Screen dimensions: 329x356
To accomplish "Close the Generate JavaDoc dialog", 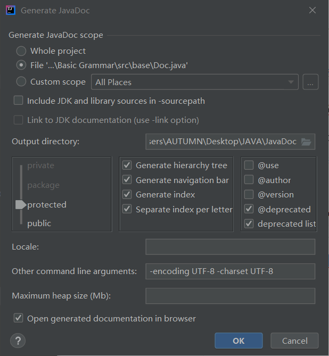I will (x=312, y=10).
